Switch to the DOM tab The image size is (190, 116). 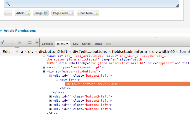click(98, 44)
